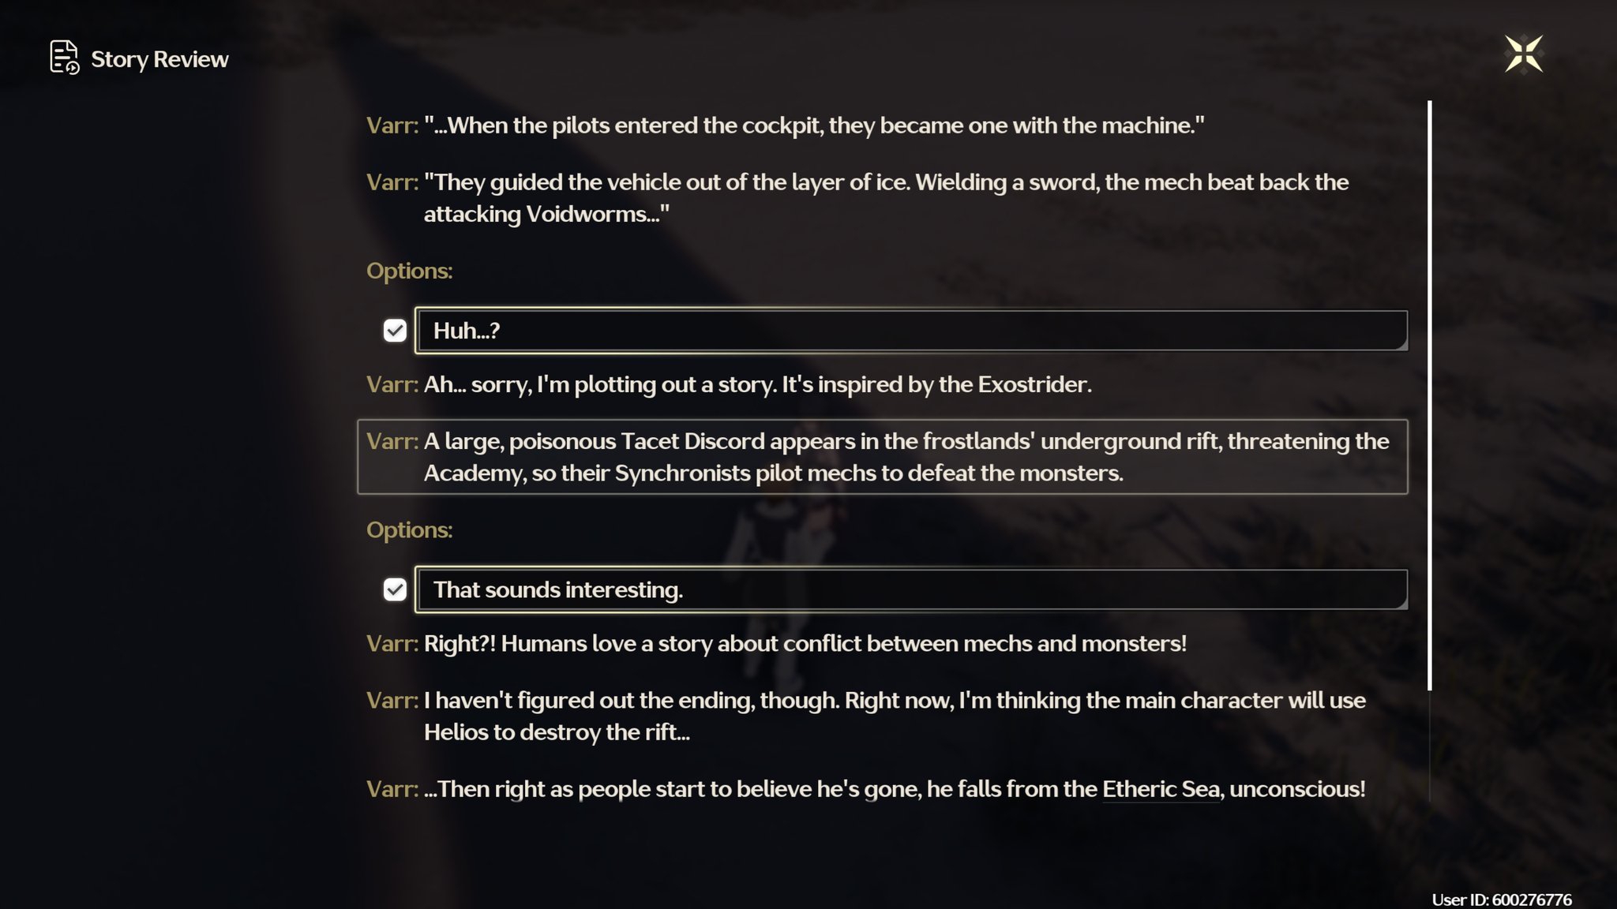Click the vertical dialogue scrollbar
Viewport: 1617px width, 909px height.
(1429, 395)
